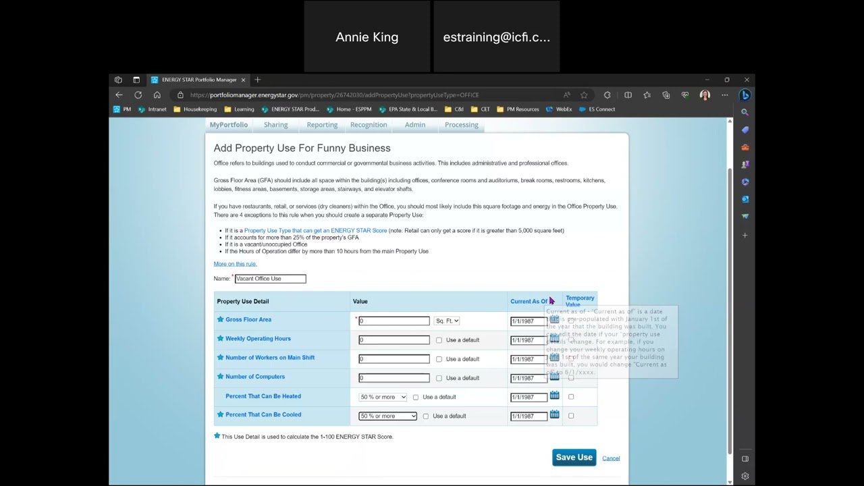The height and width of the screenshot is (486, 864).
Task: Open calendar picker for Percent That Can Be Cooled
Action: [554, 414]
